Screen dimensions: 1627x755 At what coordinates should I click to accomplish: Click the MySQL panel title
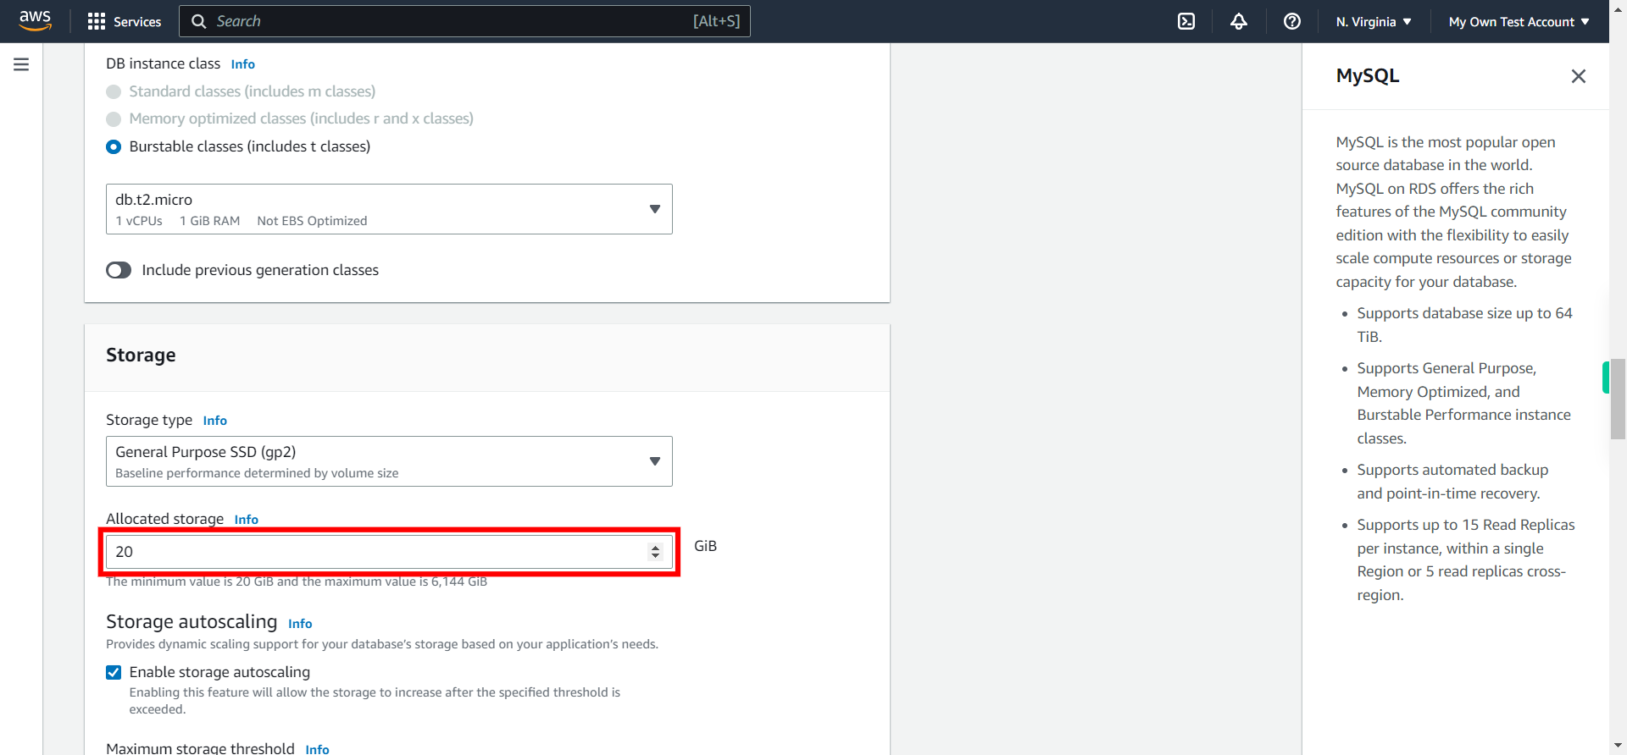pos(1368,75)
